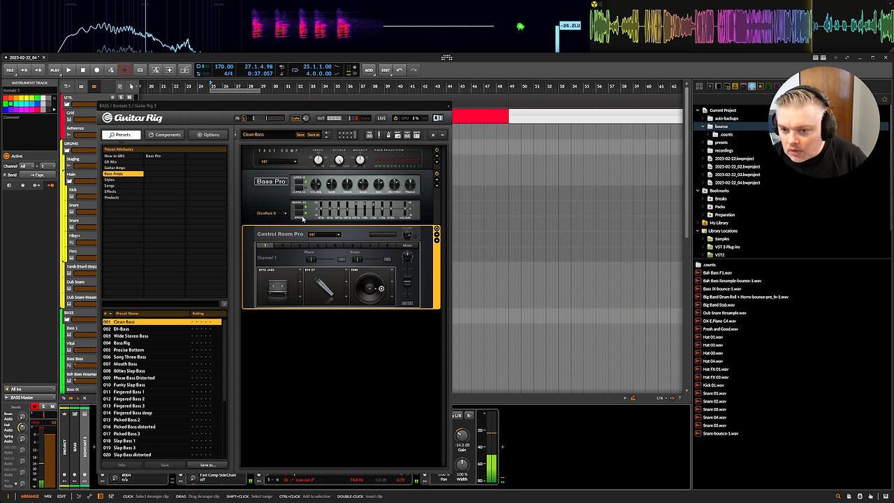
Task: Open the Mixer tab in Control Room Pro
Action: pyautogui.click(x=407, y=246)
